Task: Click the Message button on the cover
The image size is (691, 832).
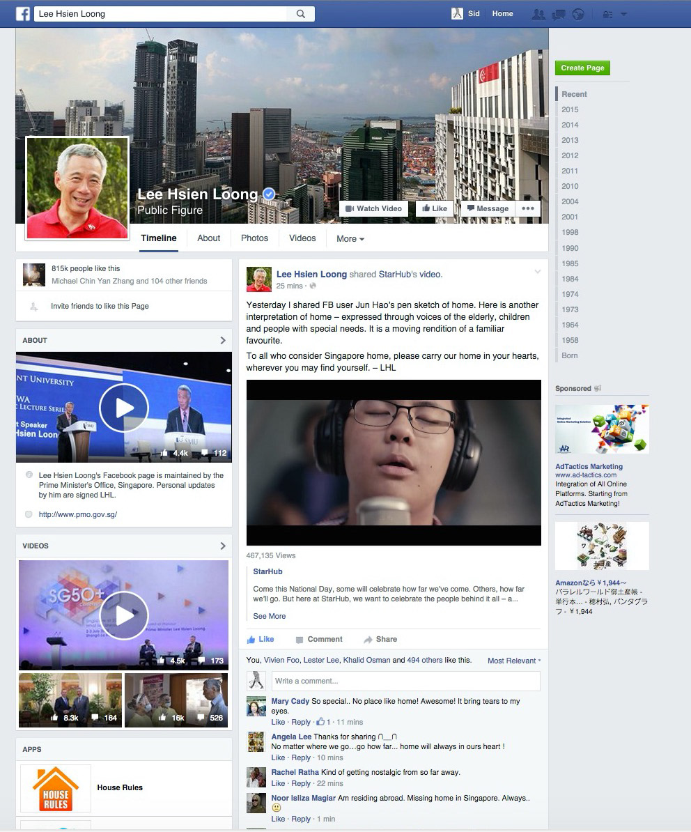Action: (488, 208)
